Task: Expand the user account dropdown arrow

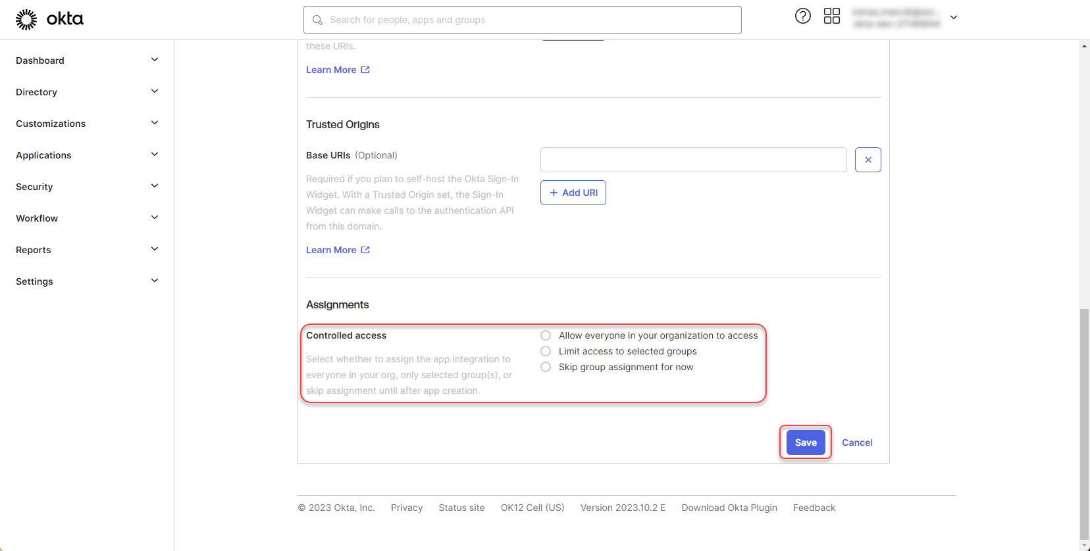Action: click(x=953, y=18)
